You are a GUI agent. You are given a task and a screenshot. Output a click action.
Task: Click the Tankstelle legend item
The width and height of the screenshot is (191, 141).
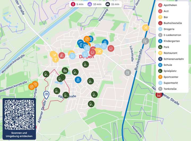(x=170, y=89)
